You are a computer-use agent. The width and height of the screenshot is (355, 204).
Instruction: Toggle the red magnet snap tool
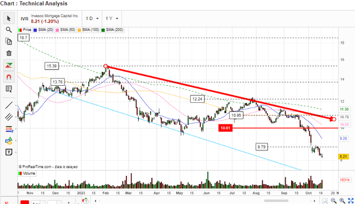click(x=9, y=77)
